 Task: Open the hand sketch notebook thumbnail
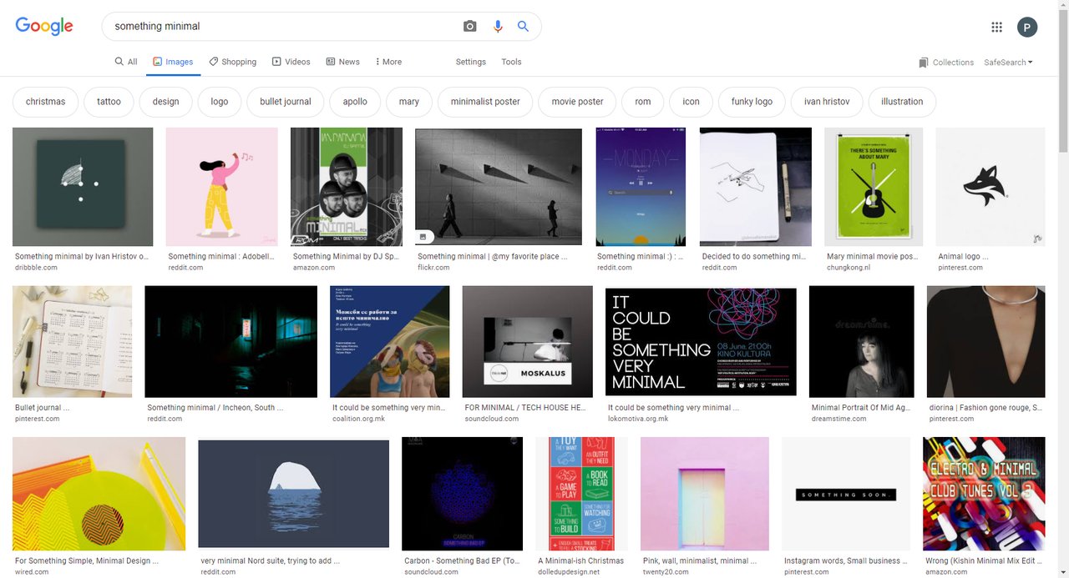(x=756, y=187)
